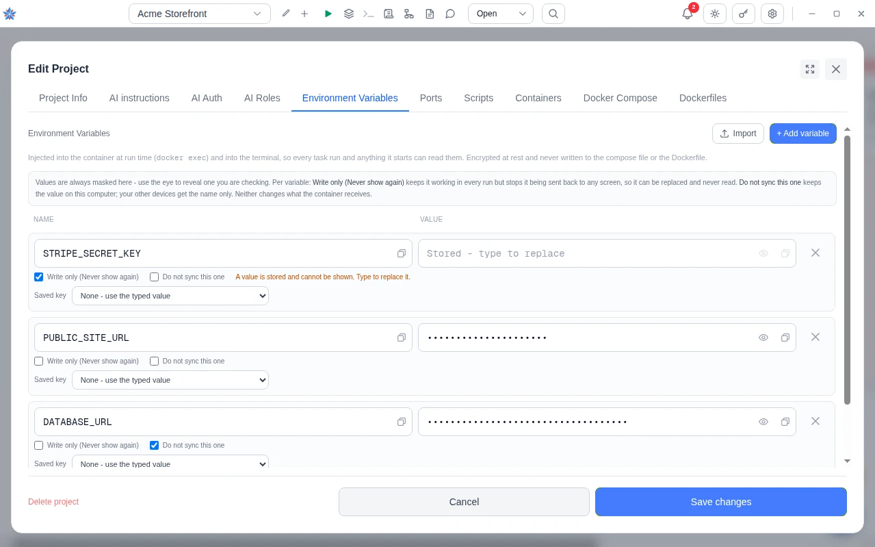Click the green run project play icon
This screenshot has width=875, height=547.
click(x=328, y=14)
